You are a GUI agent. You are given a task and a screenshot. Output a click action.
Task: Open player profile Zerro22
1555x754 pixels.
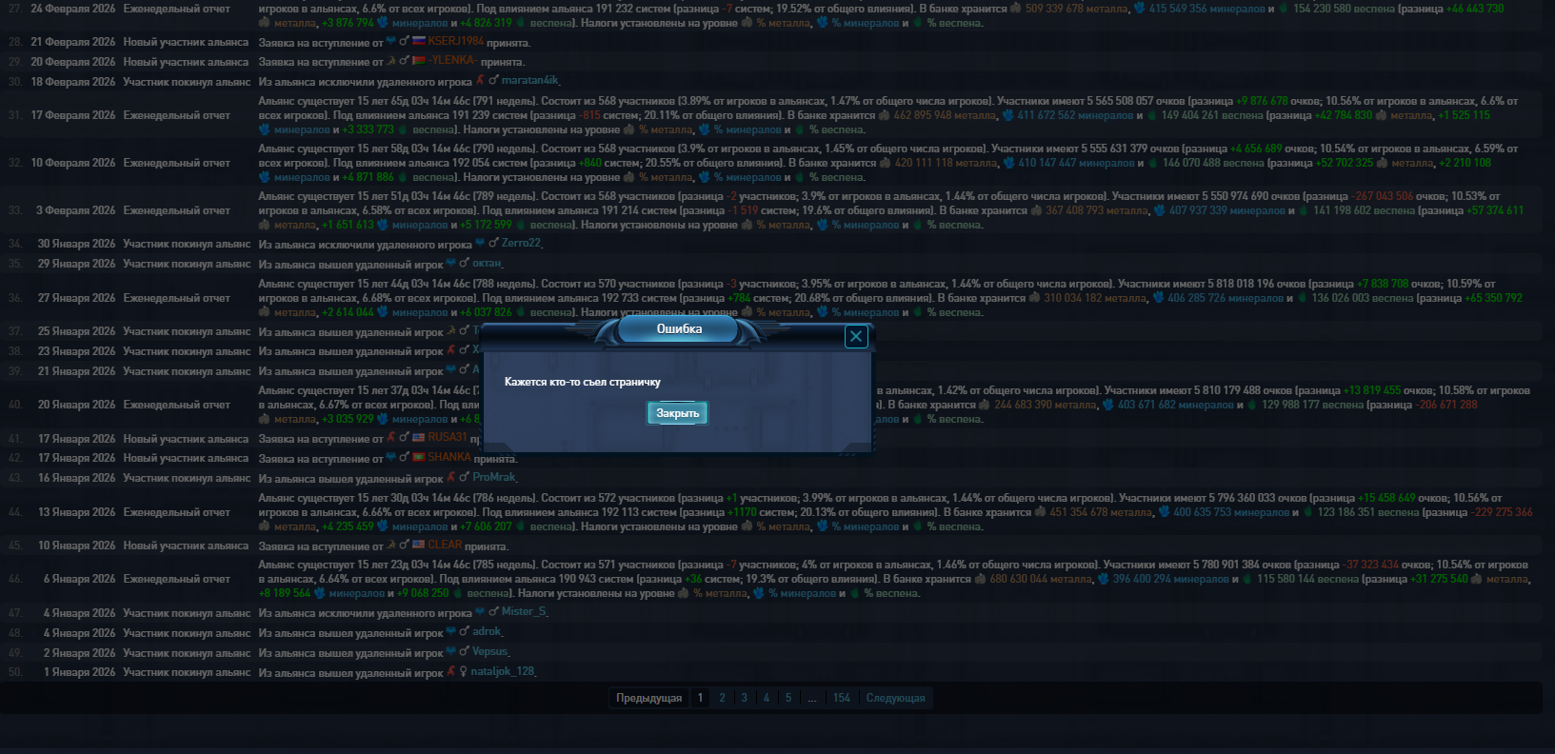coord(521,244)
